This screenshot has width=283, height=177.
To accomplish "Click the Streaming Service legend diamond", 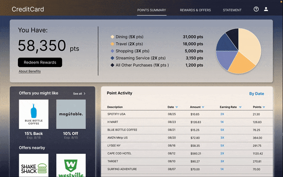I will (x=112, y=58).
